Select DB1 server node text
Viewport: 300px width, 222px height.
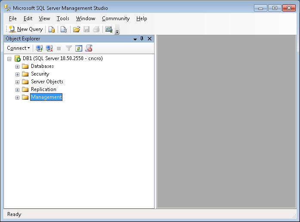[x=63, y=58]
